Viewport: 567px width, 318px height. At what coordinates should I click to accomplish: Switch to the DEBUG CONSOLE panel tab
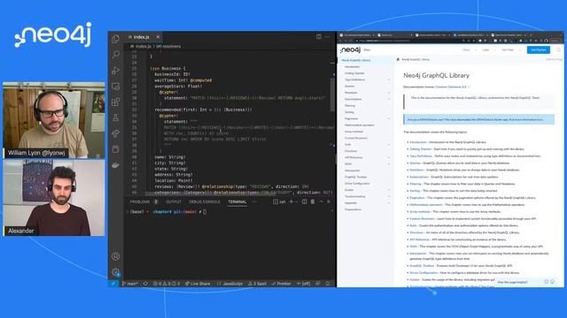point(205,202)
